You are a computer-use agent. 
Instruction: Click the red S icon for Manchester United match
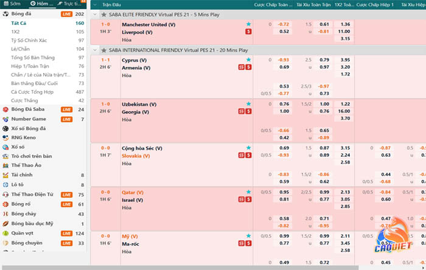(x=248, y=32)
